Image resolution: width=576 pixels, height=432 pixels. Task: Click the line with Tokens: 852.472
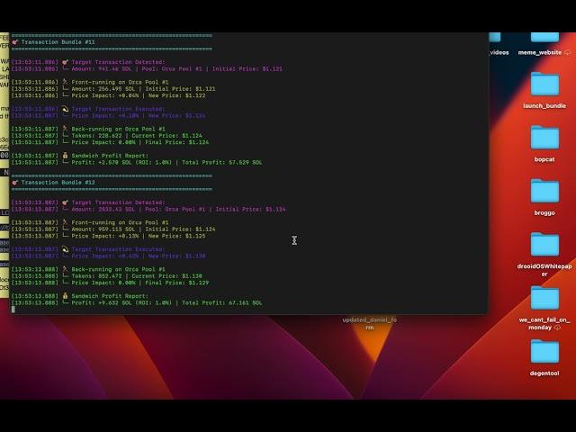106,276
